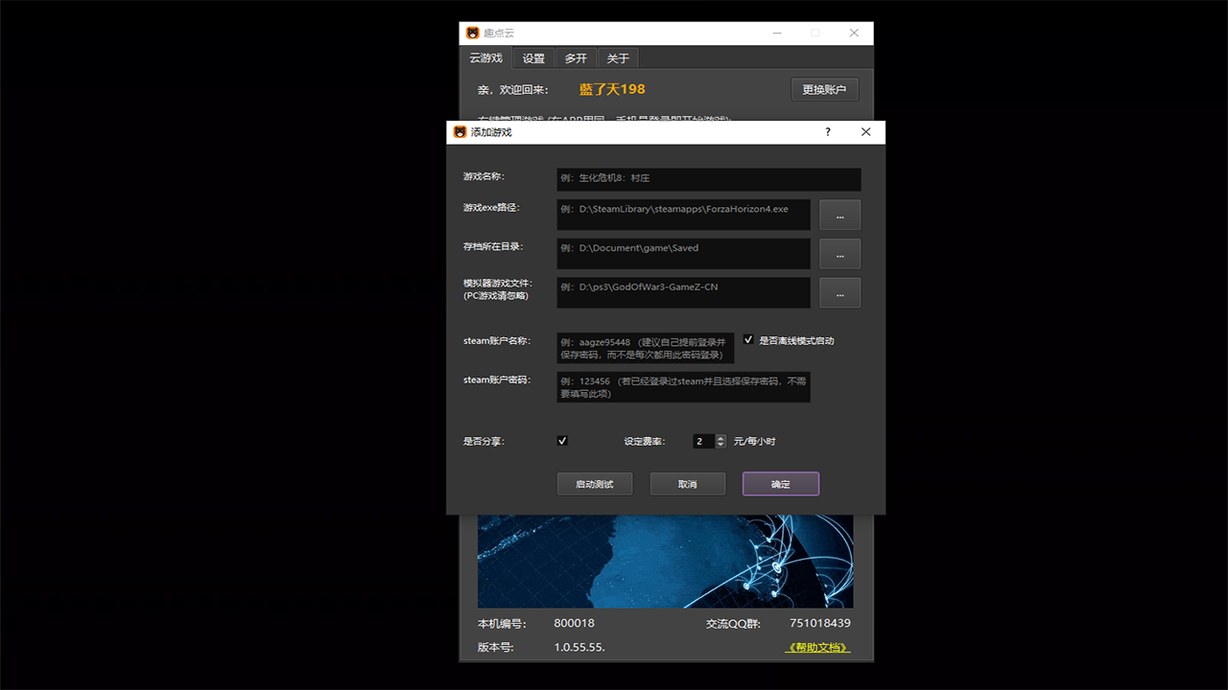
Task: Click the bear icon on the 添加游戏 dialog
Action: click(x=459, y=131)
